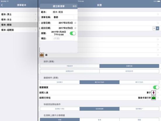Choose the 直接輸入項目 quick add option

point(60,109)
